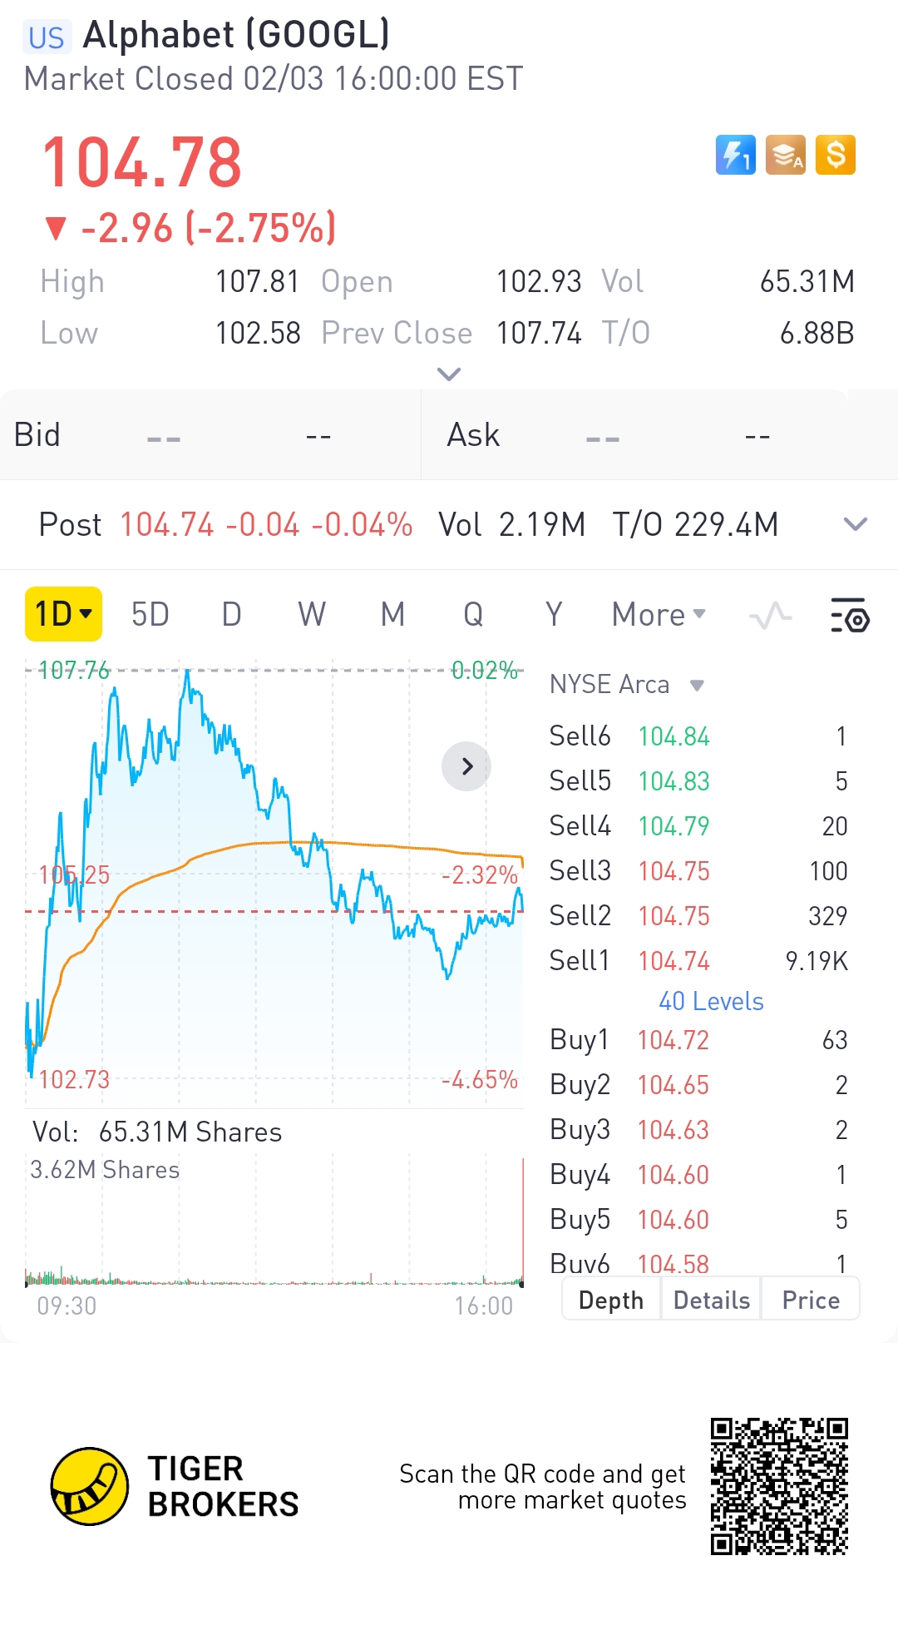The height and width of the screenshot is (1630, 898).
Task: Tap the round arrow button on chart
Action: click(x=466, y=766)
